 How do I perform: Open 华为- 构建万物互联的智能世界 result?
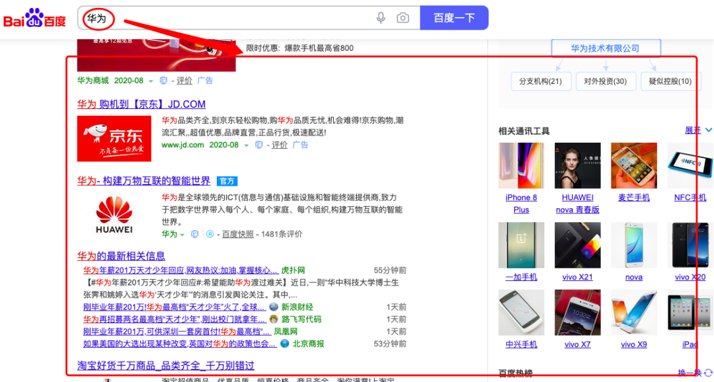[x=143, y=180]
